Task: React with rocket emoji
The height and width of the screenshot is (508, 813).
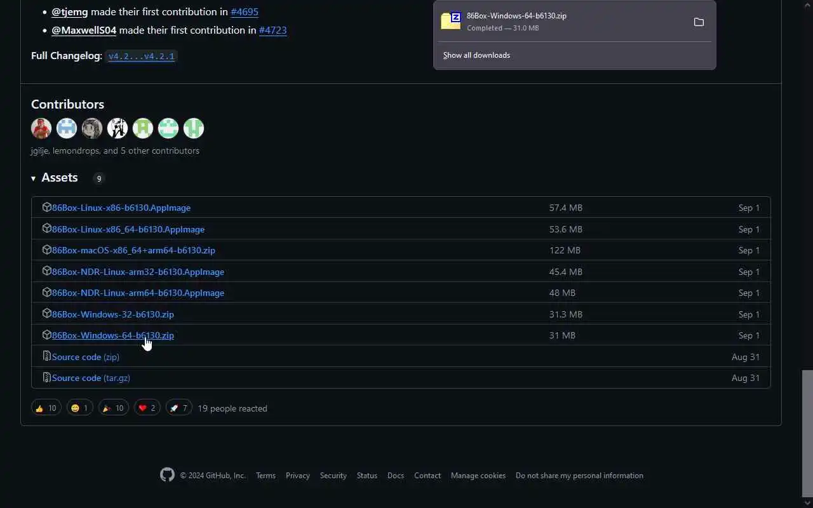Action: tap(178, 408)
